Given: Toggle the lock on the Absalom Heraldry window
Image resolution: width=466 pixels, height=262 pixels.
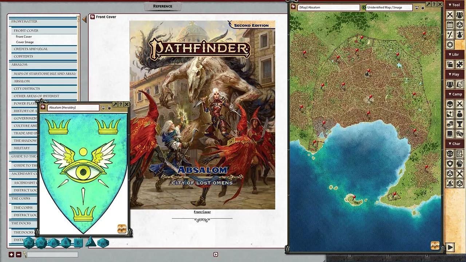Looking at the screenshot, I should pos(109,108).
